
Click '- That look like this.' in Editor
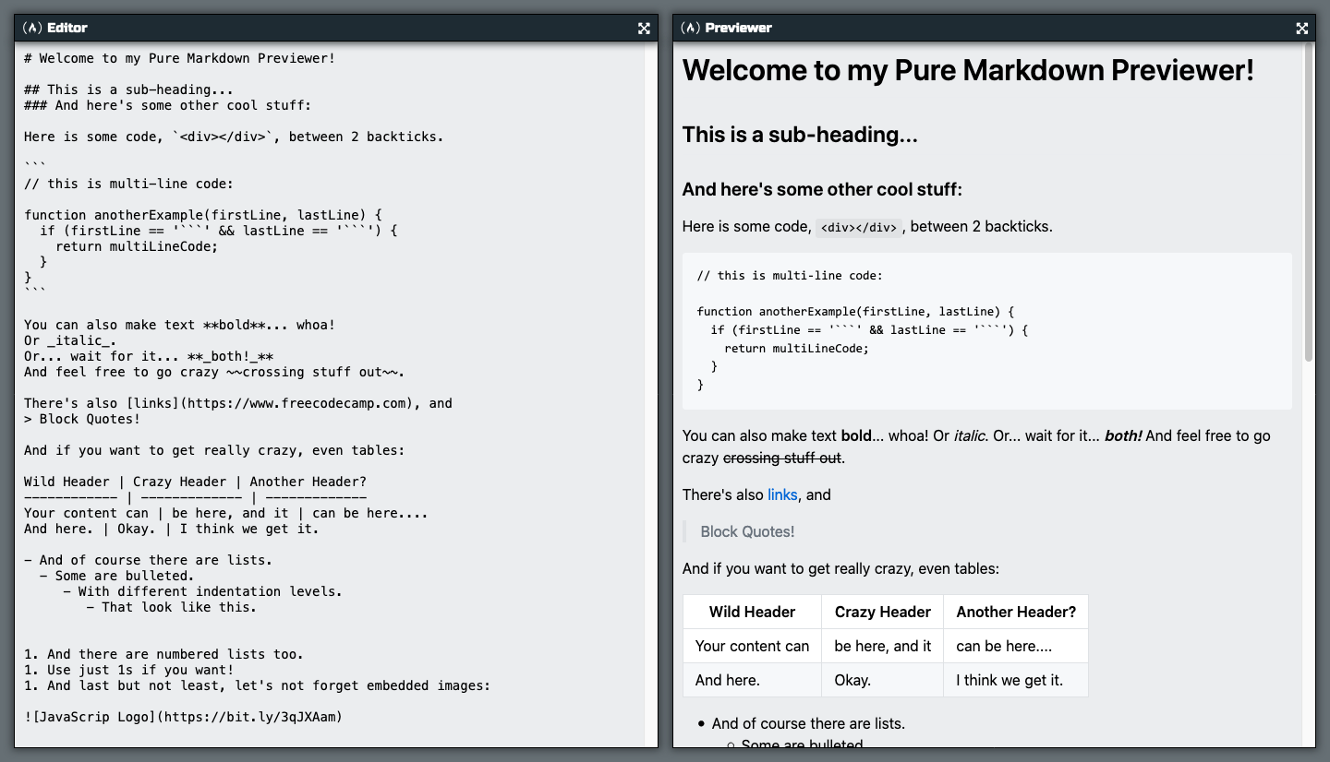(x=172, y=607)
